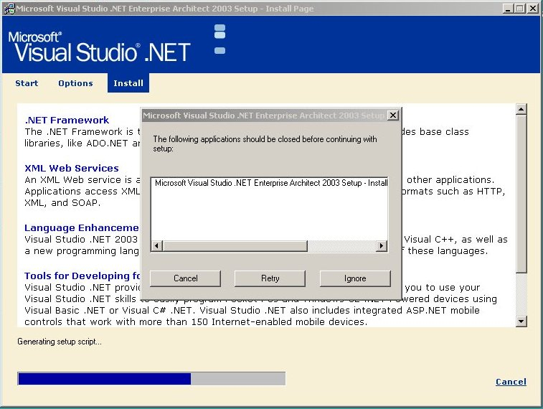Click the Cancel link beside the progress bar
Image resolution: width=543 pixels, height=409 pixels.
pyautogui.click(x=511, y=382)
